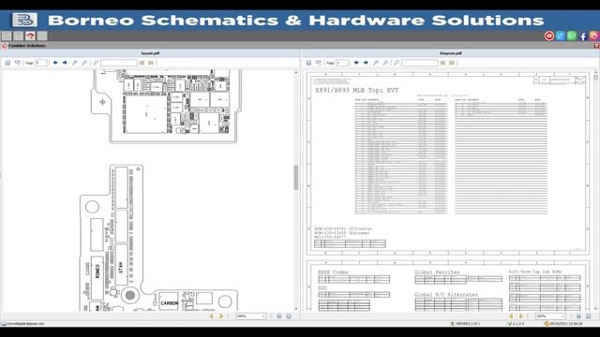Open the Instagram social icon
The image size is (600, 337).
[593, 36]
